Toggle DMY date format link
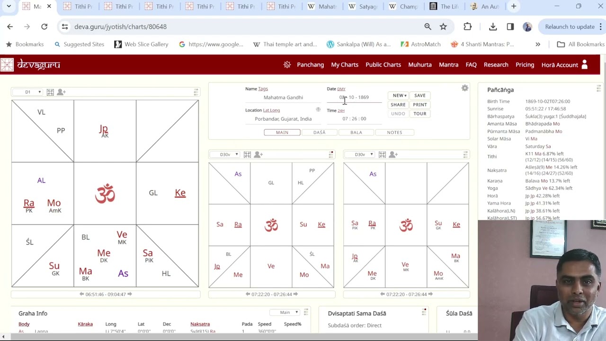606x341 pixels. coord(341,89)
